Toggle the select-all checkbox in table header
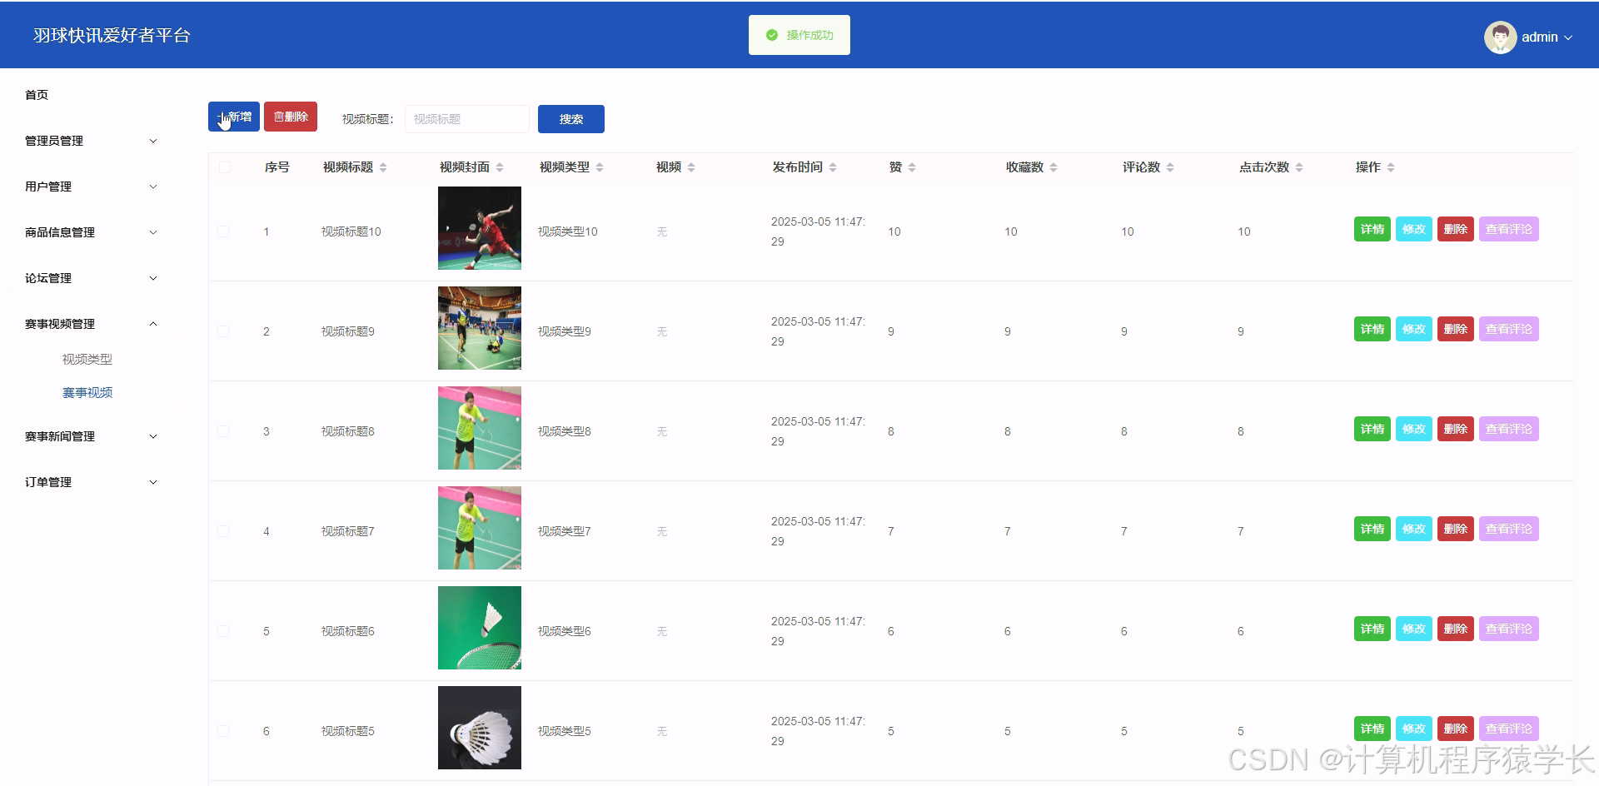Image resolution: width=1599 pixels, height=786 pixels. [224, 167]
